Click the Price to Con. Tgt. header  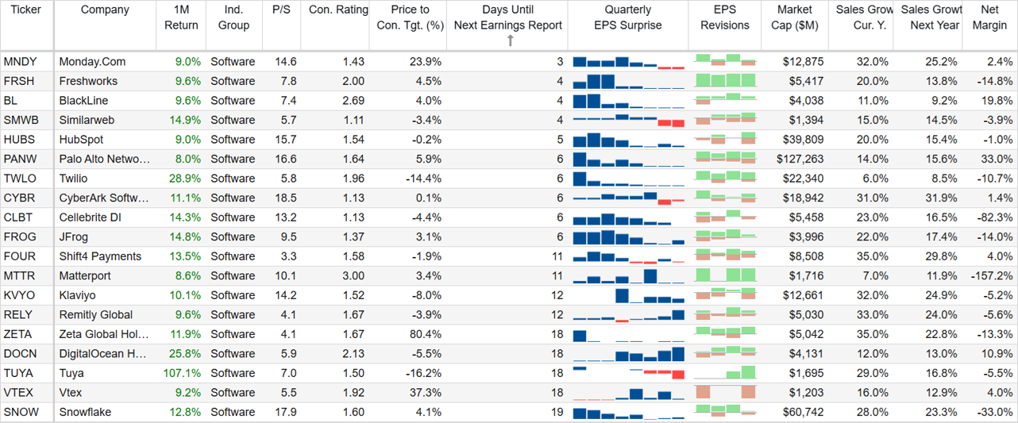tap(411, 17)
